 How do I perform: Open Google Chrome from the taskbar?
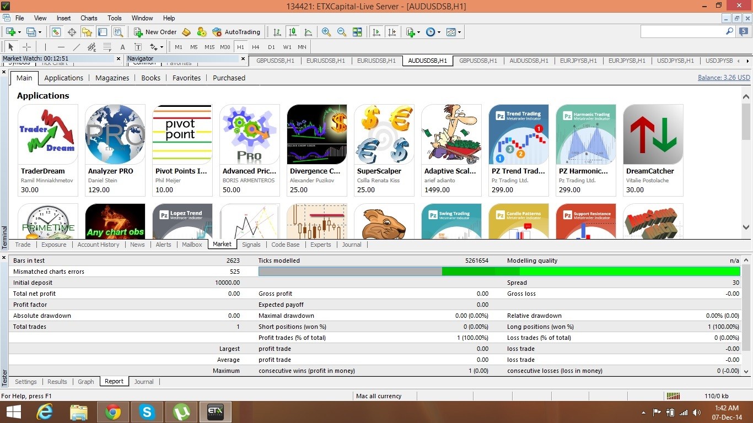point(113,412)
